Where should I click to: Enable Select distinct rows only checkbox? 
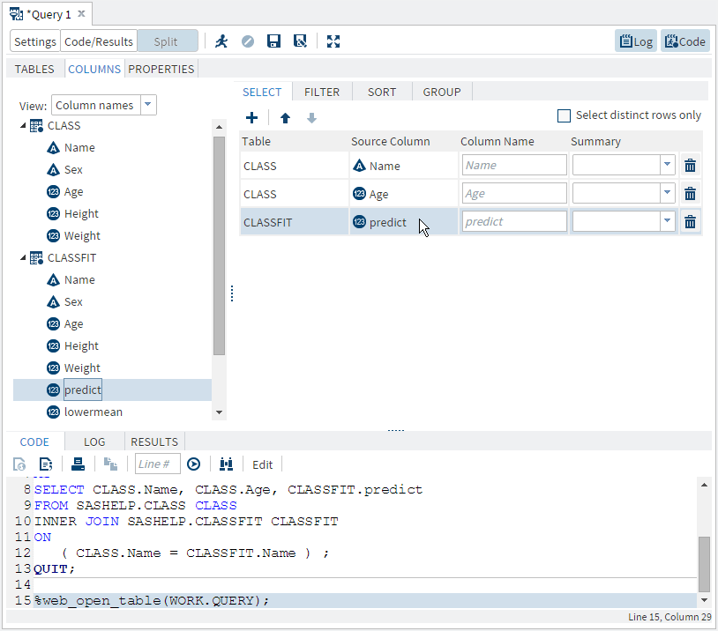point(565,115)
